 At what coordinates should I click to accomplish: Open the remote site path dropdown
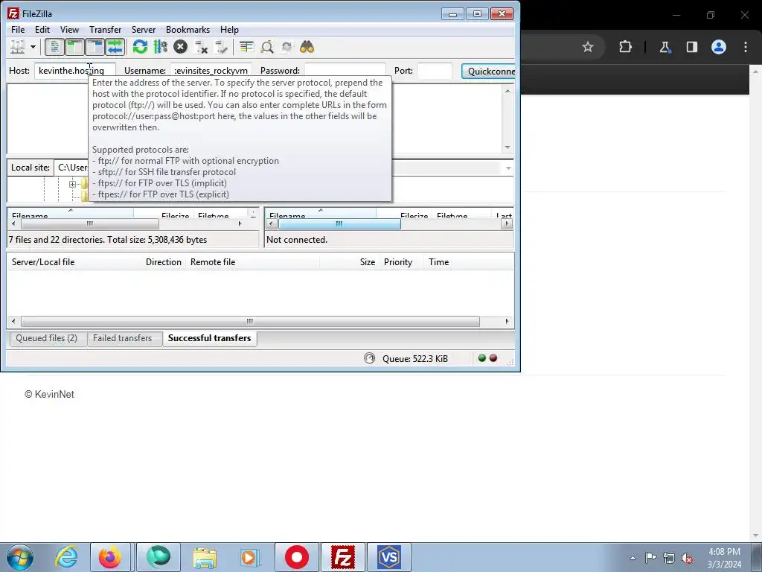(x=508, y=168)
